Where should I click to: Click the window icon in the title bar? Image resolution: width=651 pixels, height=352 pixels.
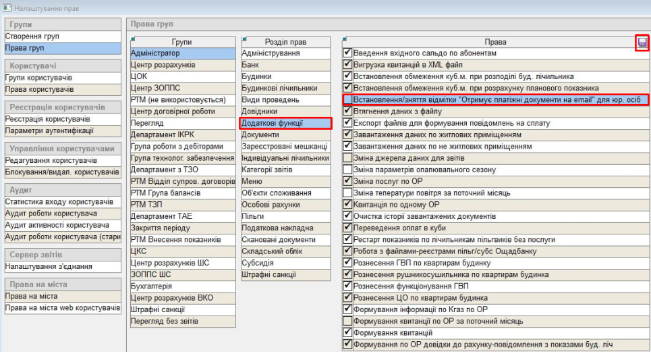[7, 7]
